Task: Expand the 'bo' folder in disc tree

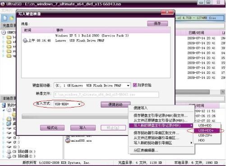Action: (x=4, y=37)
